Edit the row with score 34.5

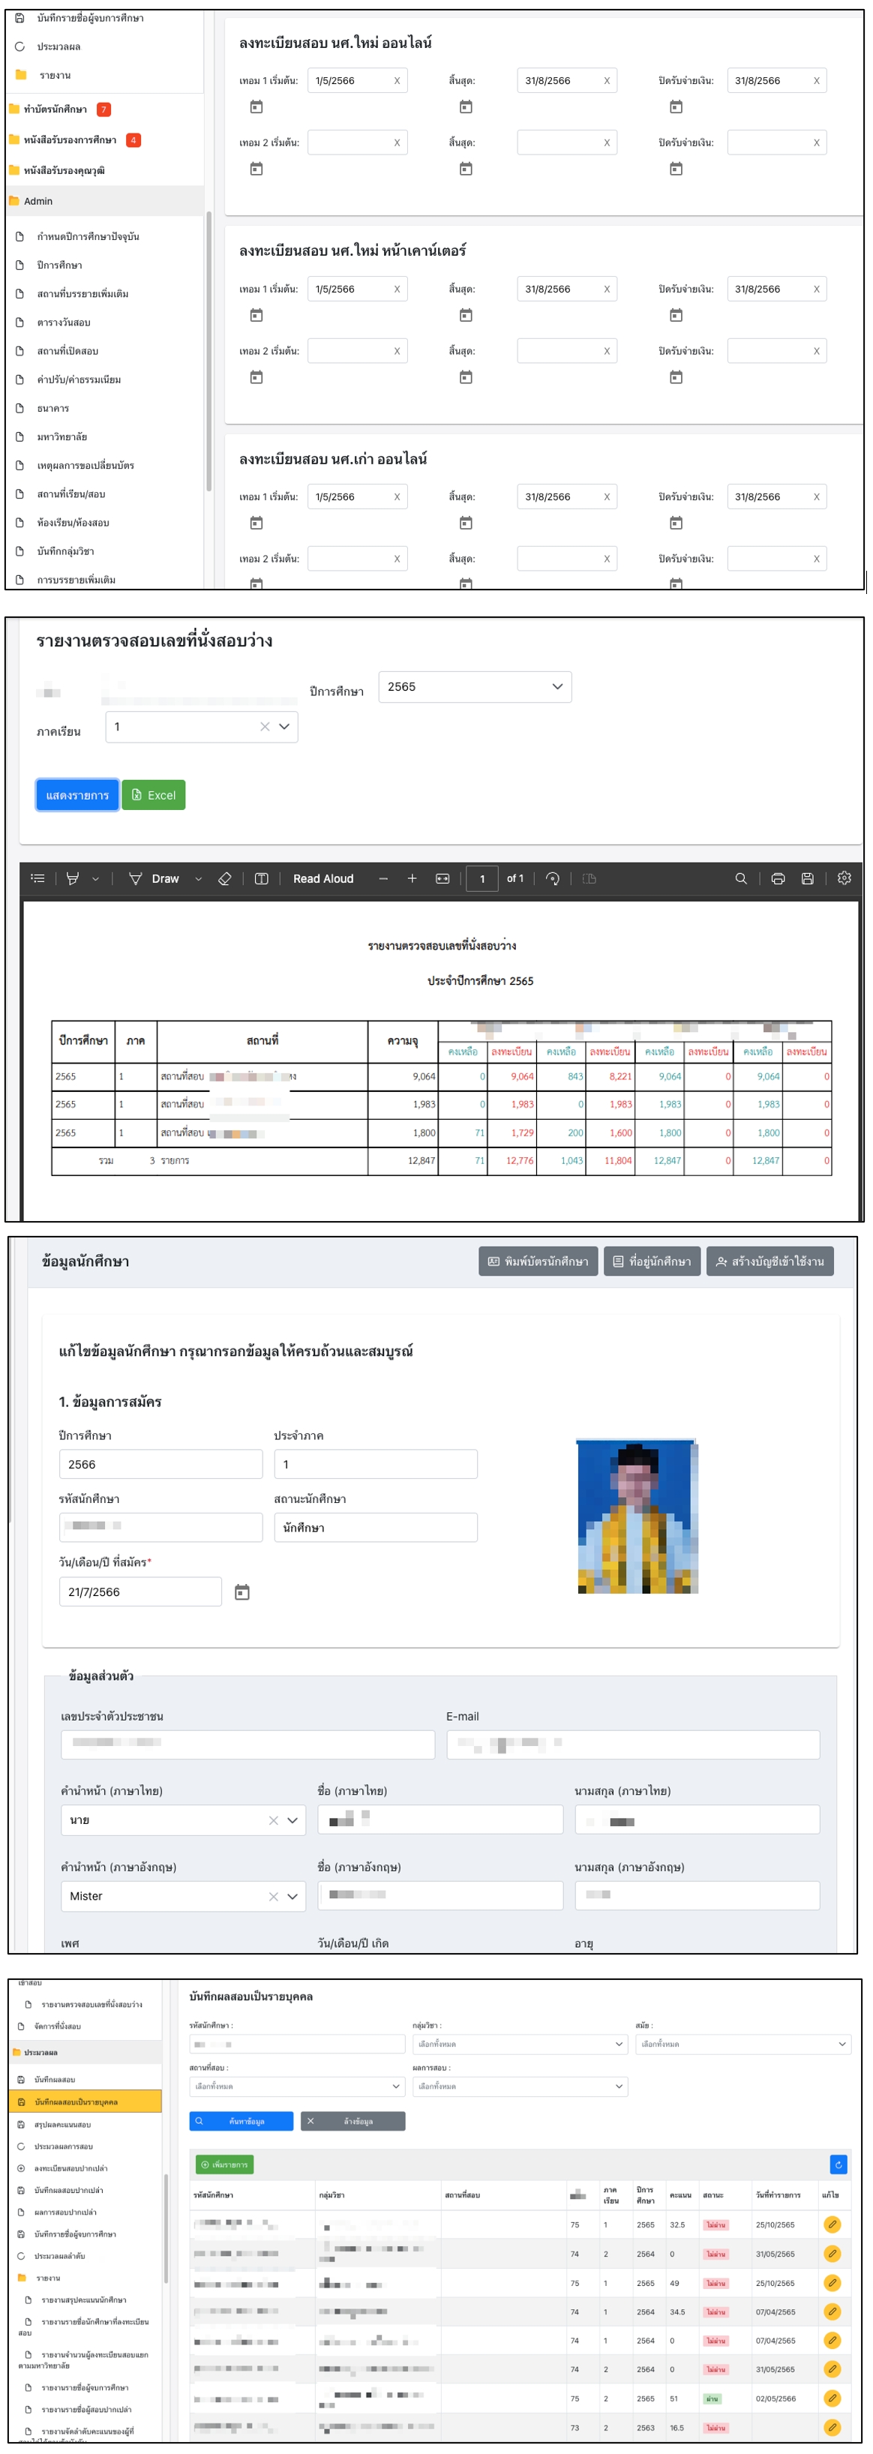point(832,2311)
